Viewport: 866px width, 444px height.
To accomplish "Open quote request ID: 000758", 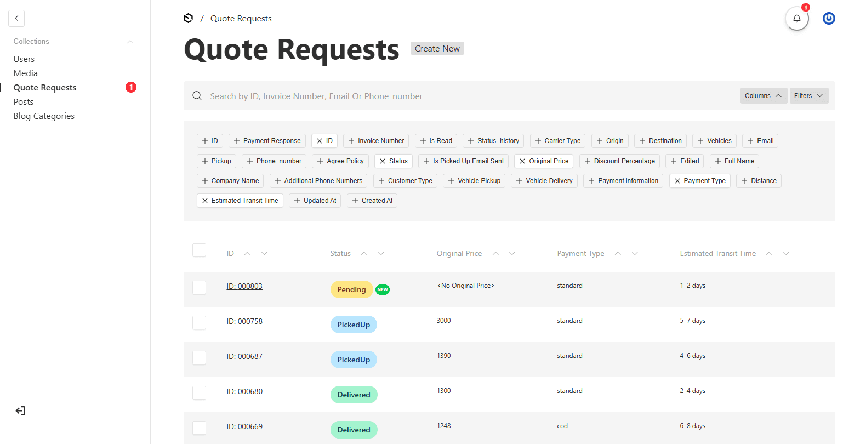I will point(244,321).
